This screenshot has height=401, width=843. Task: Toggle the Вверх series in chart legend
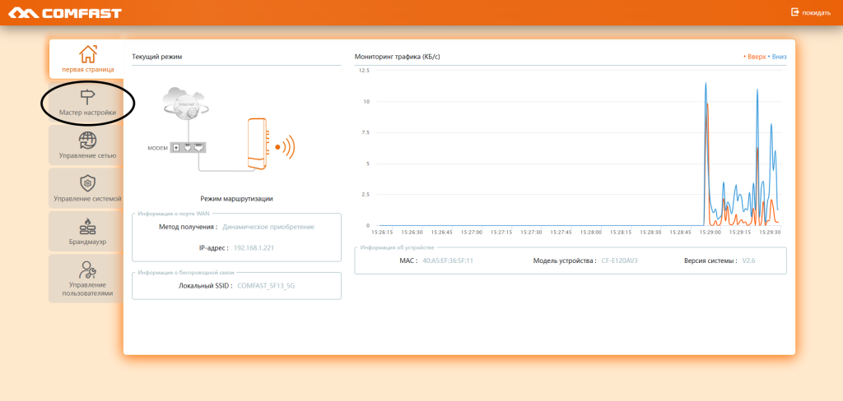[x=754, y=57]
